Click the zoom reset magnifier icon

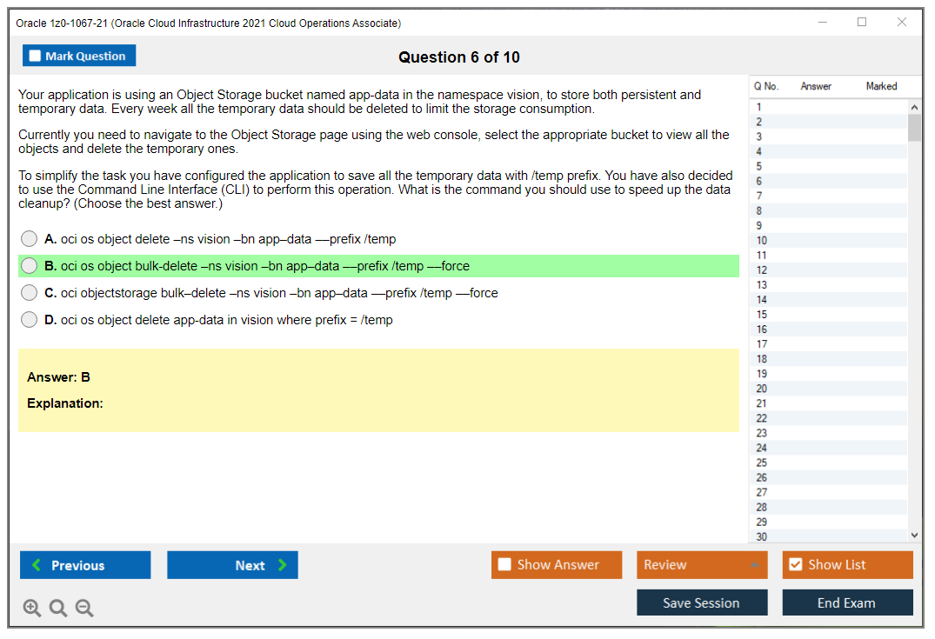58,609
